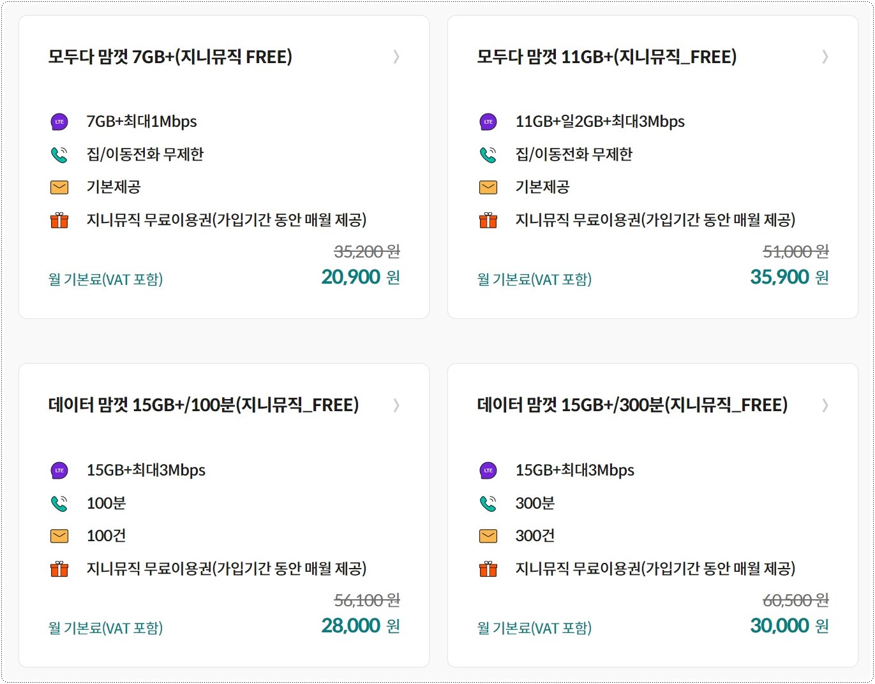Click the LTE data icon on 모두다 맘껏 7GB+ plan

(x=59, y=121)
